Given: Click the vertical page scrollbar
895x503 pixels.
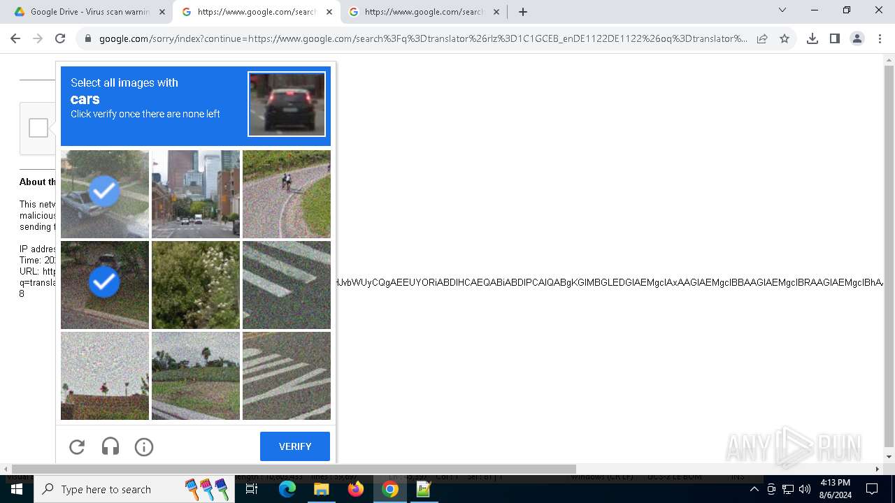Looking at the screenshot, I should pos(889,255).
